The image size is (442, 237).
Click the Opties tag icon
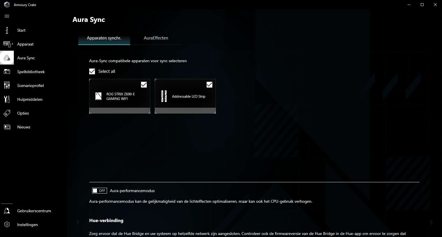click(x=7, y=113)
